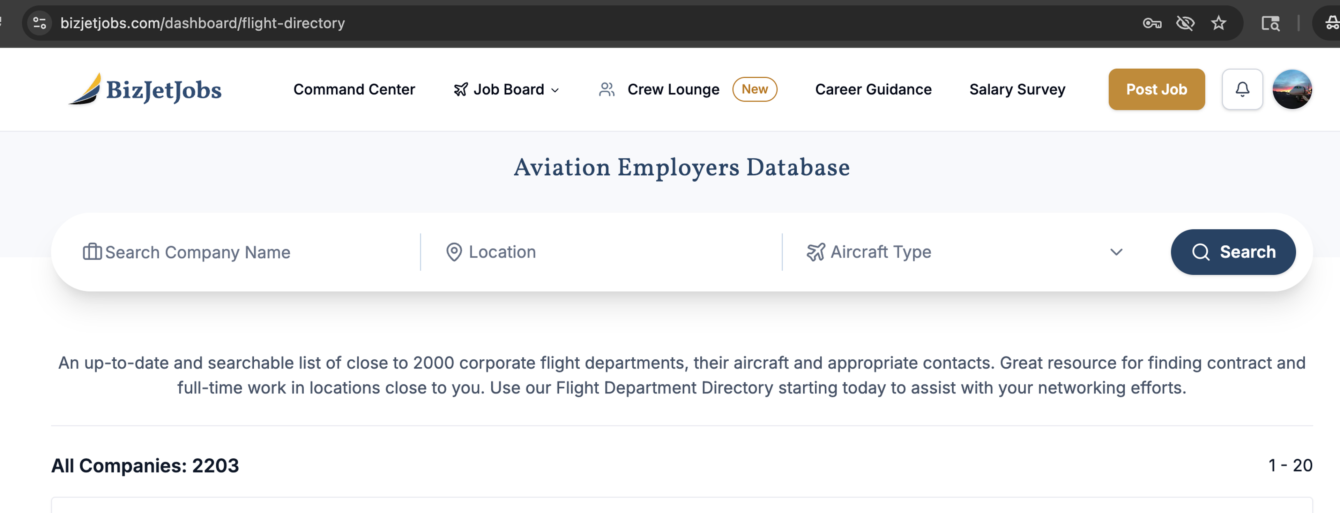Toggle the crossed-out eye tracking icon

1185,23
